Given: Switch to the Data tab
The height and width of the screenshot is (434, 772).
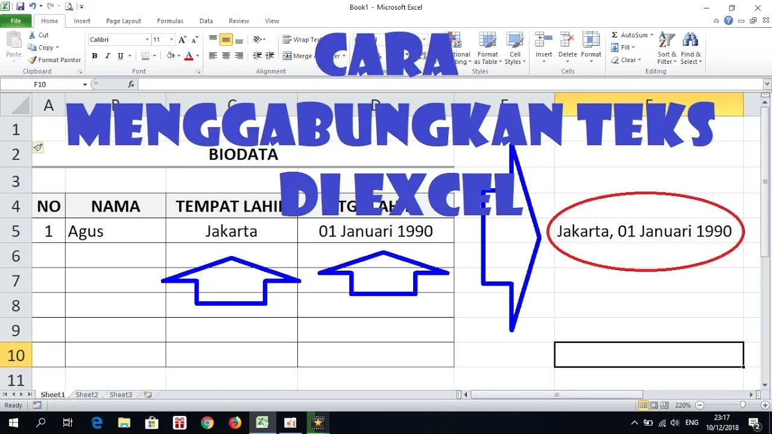Looking at the screenshot, I should (x=206, y=21).
